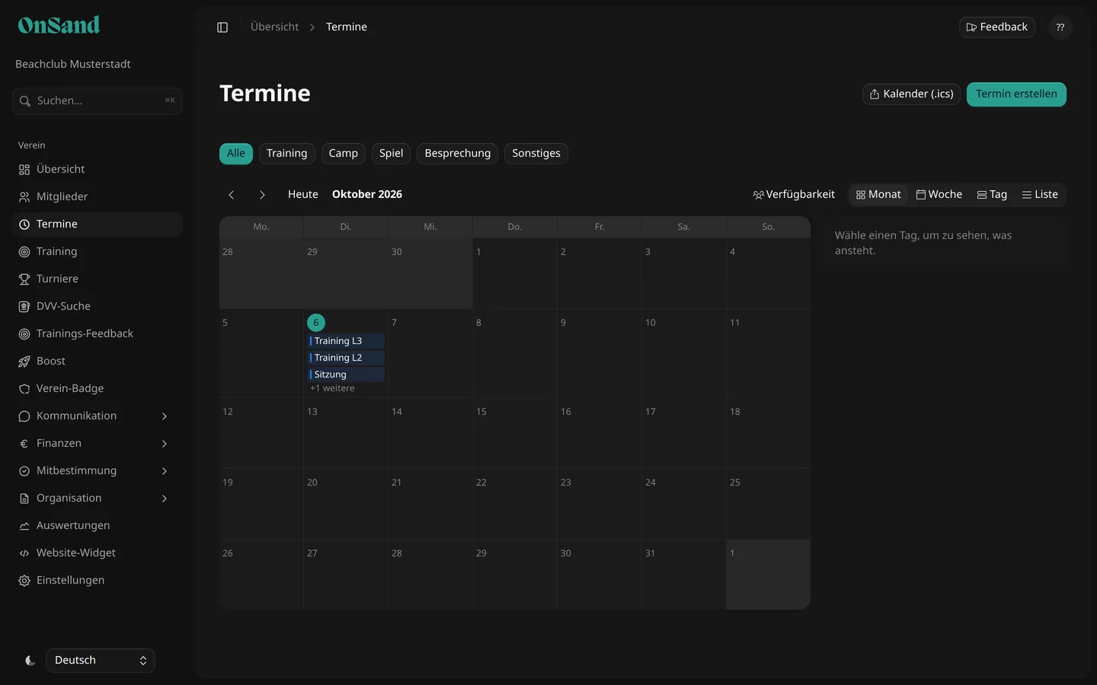Image resolution: width=1097 pixels, height=685 pixels.
Task: Switch to Tag view
Action: (x=993, y=195)
